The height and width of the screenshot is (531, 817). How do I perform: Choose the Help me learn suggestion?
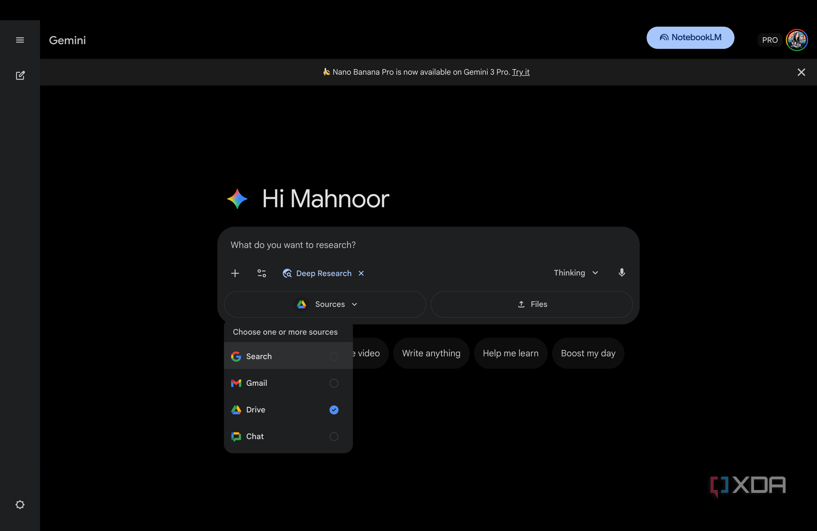coord(510,353)
